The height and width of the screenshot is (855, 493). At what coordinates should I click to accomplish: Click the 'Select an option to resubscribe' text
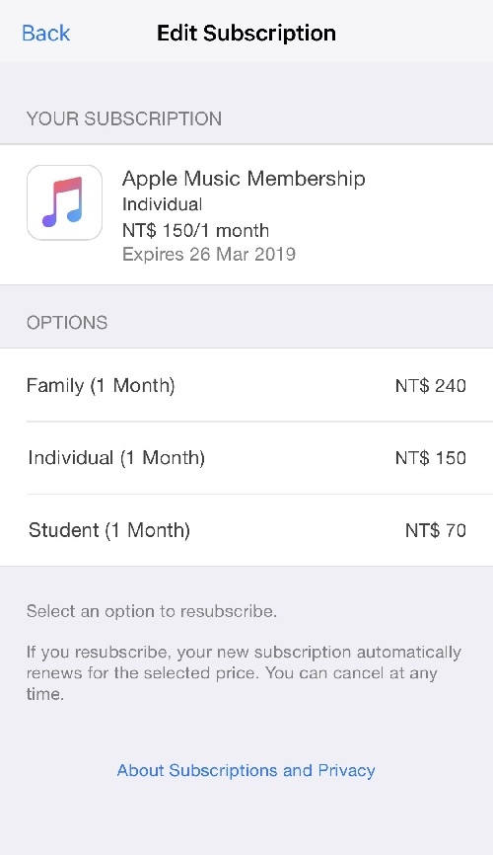152,611
